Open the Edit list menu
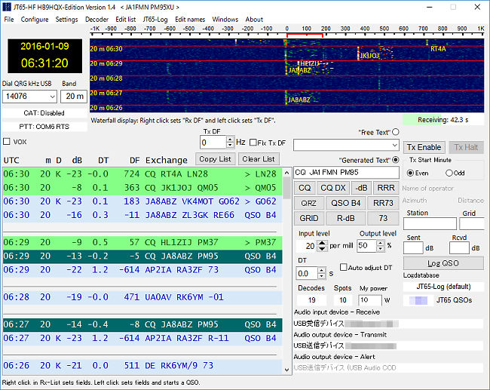Image resolution: width=490 pixels, height=390 pixels. tap(126, 20)
